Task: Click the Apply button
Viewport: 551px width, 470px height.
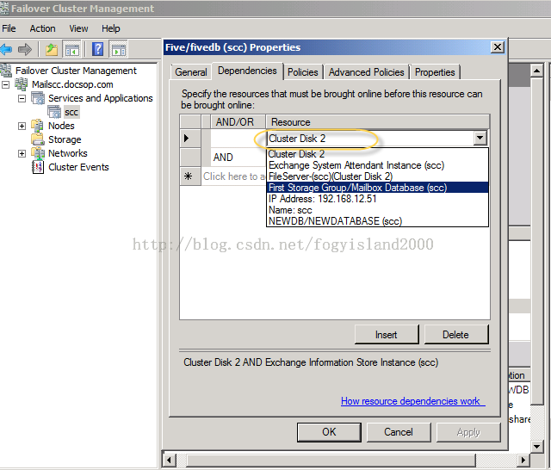Action: point(468,432)
